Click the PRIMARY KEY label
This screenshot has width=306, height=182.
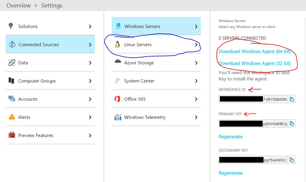[x=230, y=114]
